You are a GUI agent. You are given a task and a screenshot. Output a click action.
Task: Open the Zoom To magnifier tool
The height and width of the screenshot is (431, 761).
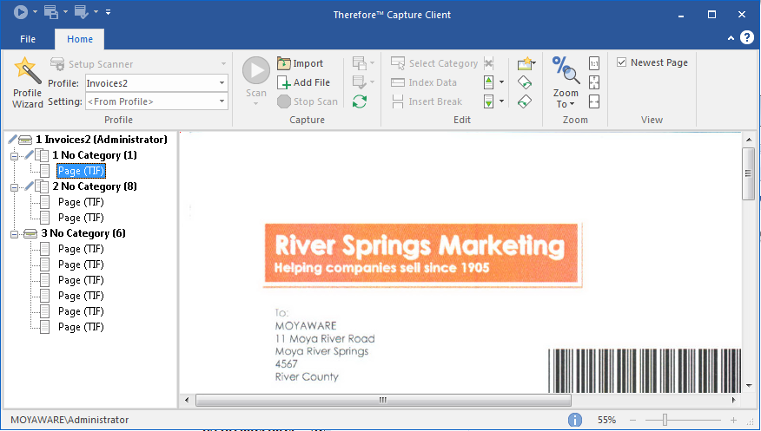[566, 82]
